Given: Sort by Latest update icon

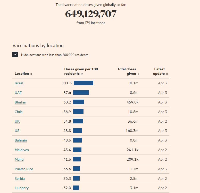Looking at the screenshot, I should (x=167, y=74).
